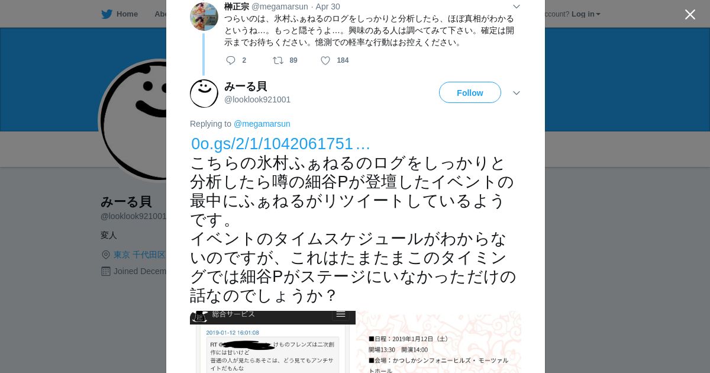Open the Log in dropdown
Viewport: 710px width, 373px height.
point(586,14)
